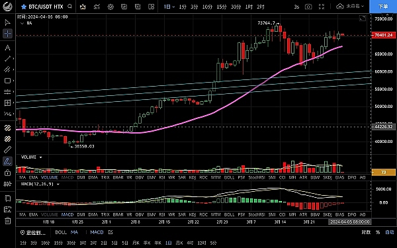Select the text annotation tool

(x=7, y=48)
